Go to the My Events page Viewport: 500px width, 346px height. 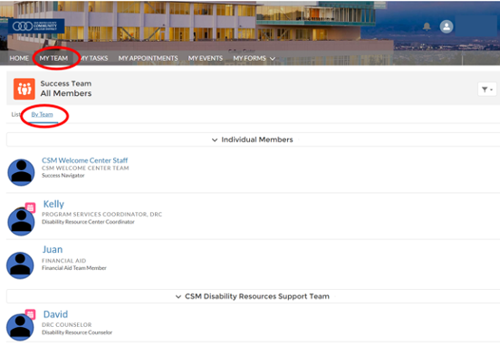point(206,58)
